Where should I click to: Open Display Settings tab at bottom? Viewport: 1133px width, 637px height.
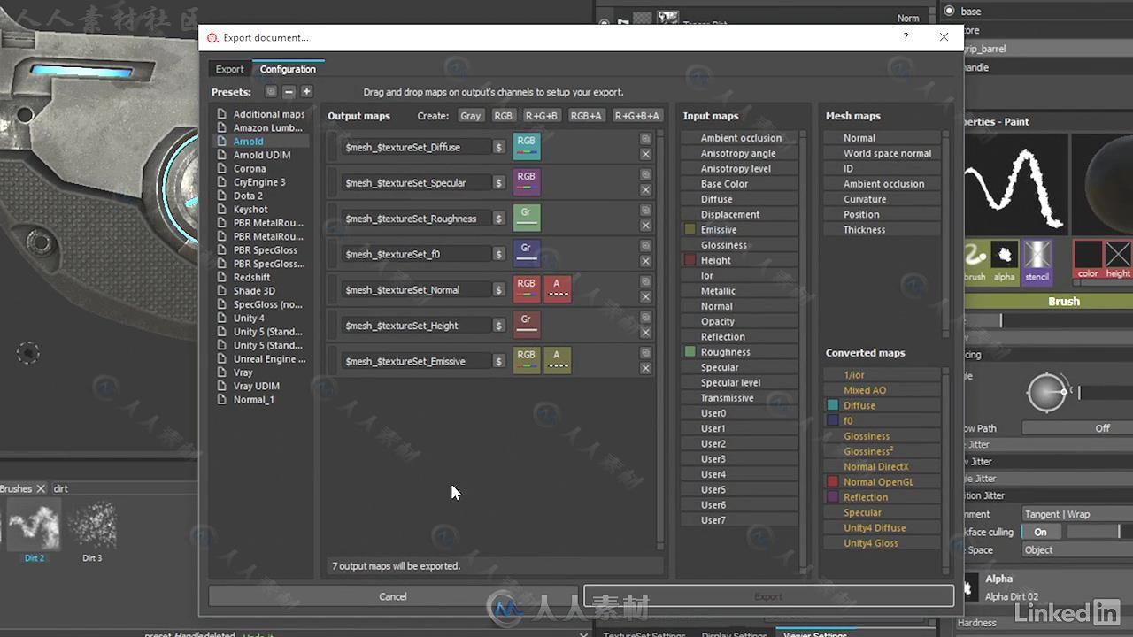(734, 633)
